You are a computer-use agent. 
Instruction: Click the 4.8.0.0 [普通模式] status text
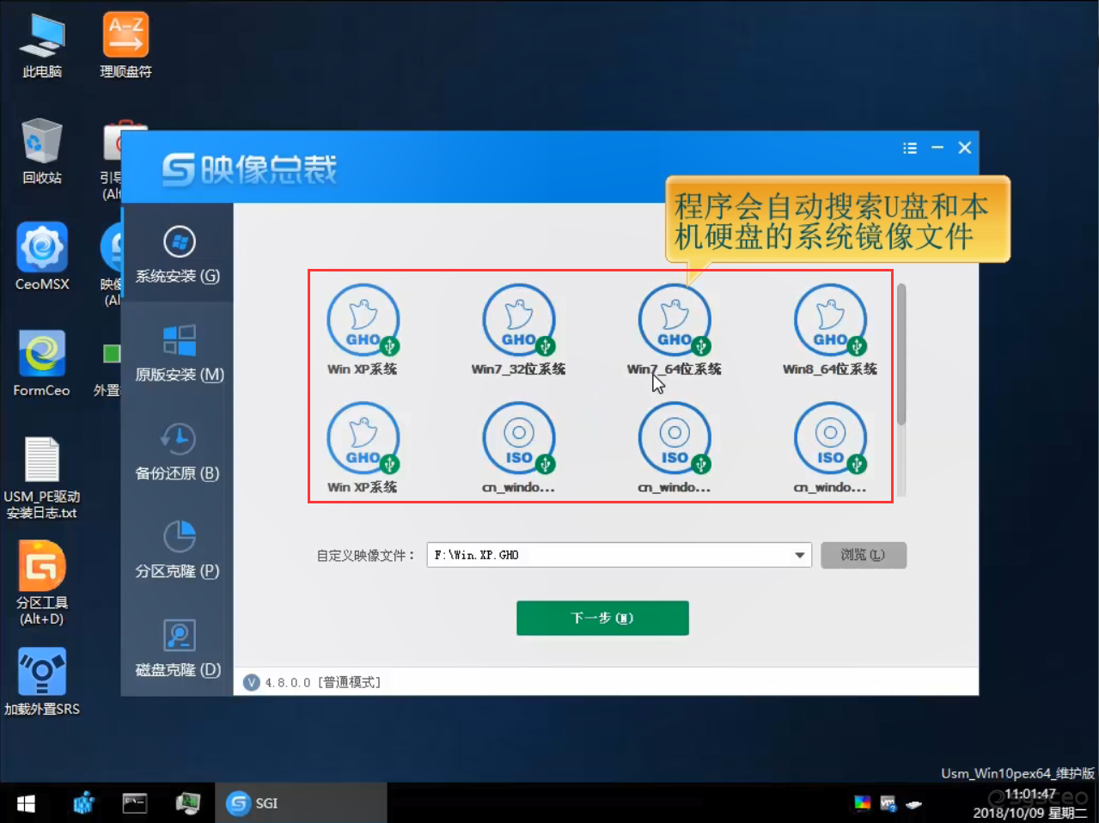click(x=323, y=682)
